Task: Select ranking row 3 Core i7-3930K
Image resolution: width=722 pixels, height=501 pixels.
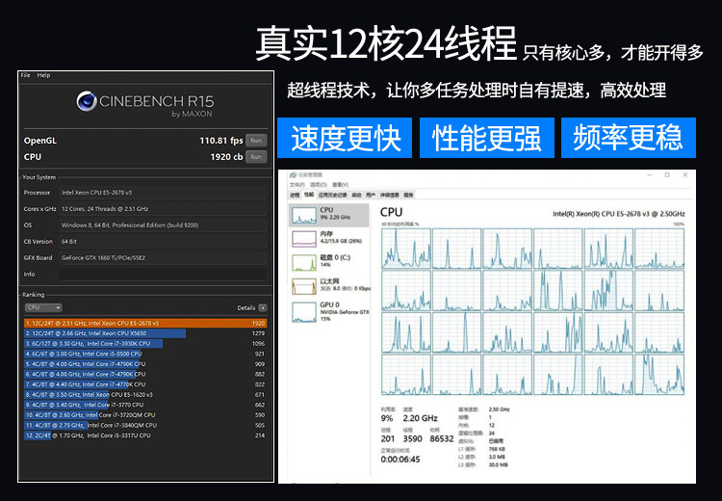Action: (x=145, y=343)
